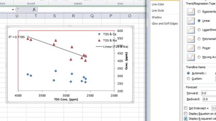Uncheck Display R-squared value checkbox

[186, 119]
